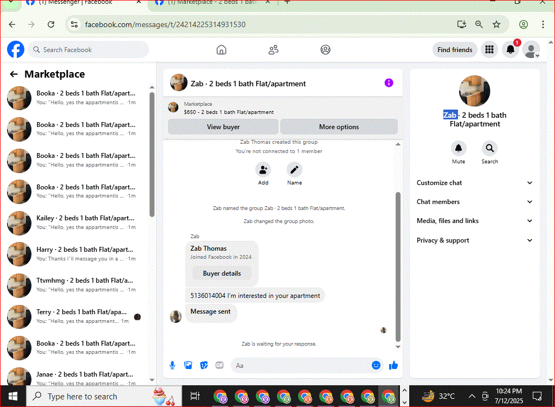Open the Ttvmhmg apartment conversation
This screenshot has width=555, height=407.
(76, 285)
